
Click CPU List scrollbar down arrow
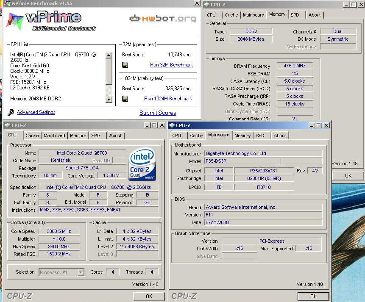109,100
